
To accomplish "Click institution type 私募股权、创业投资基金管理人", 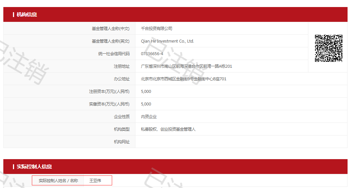I will click(x=168, y=129).
